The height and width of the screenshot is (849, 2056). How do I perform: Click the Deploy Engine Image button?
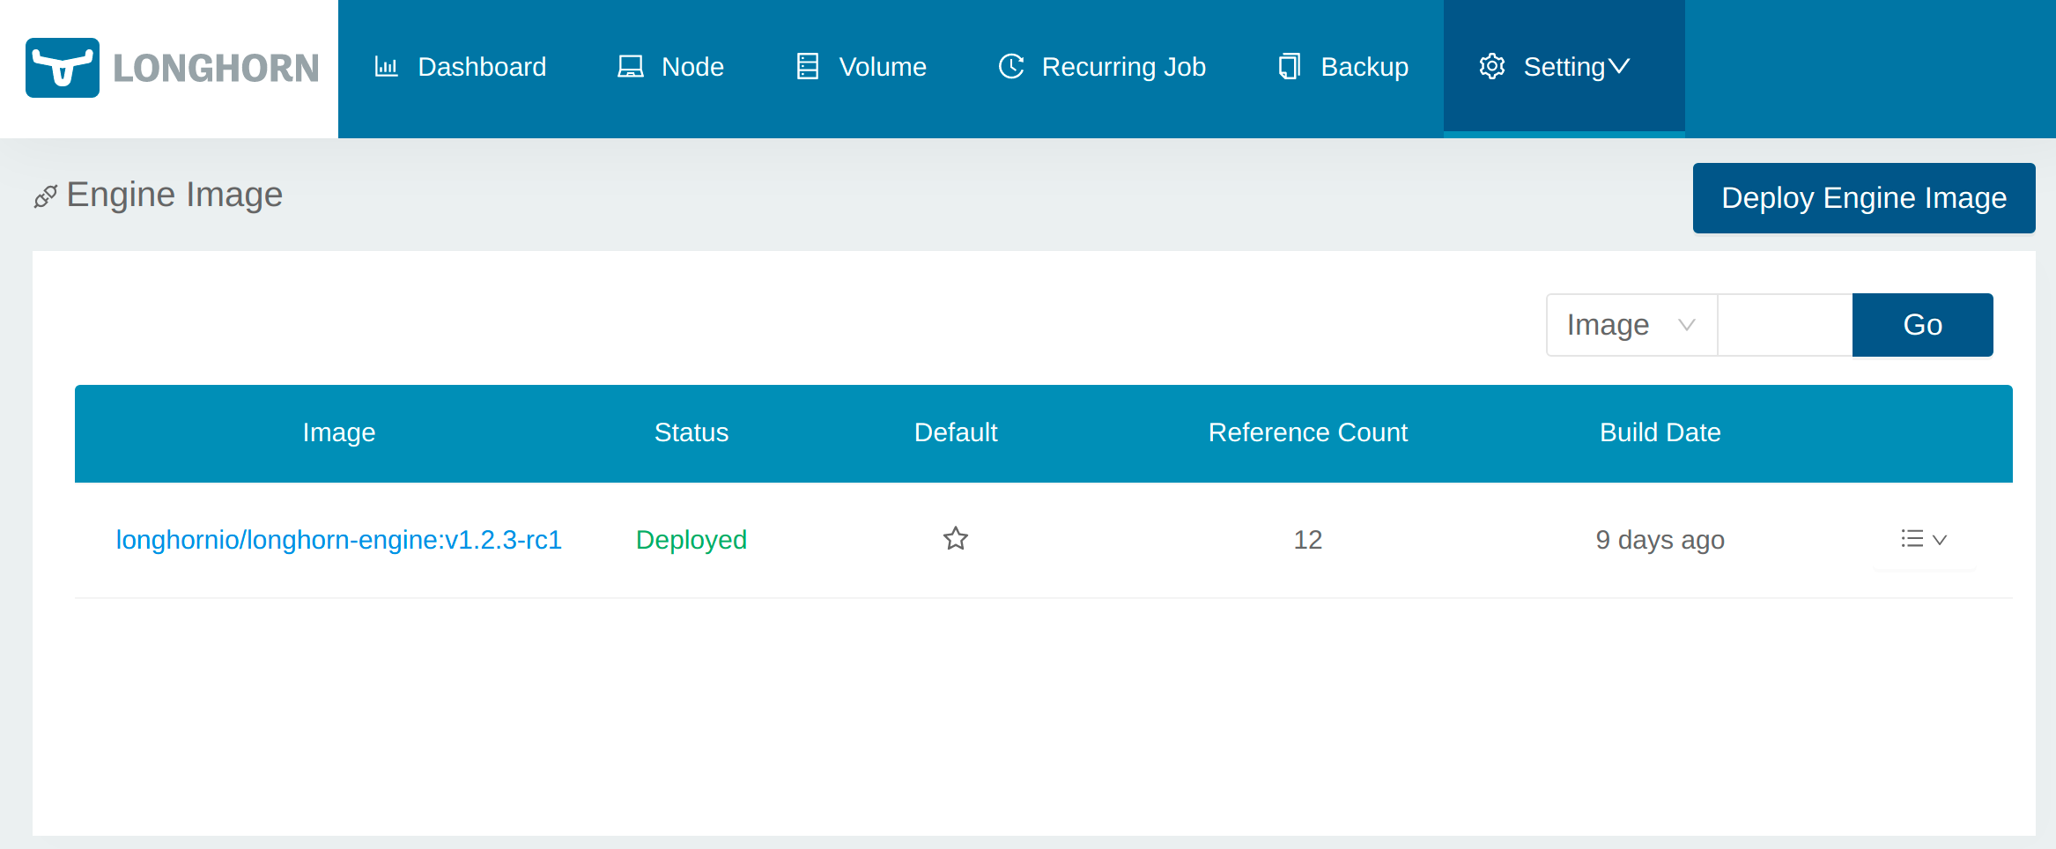click(1863, 197)
